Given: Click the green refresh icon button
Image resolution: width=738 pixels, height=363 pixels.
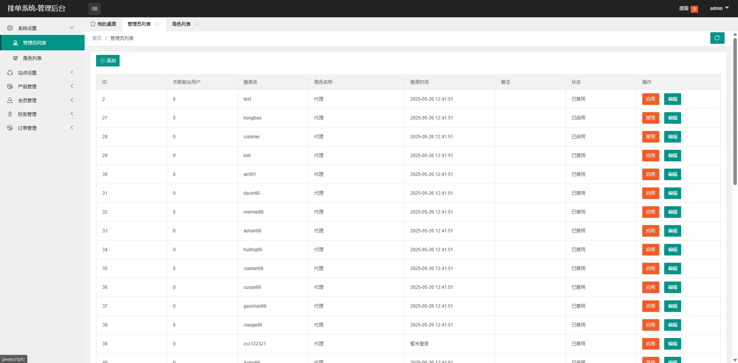Looking at the screenshot, I should tap(717, 38).
